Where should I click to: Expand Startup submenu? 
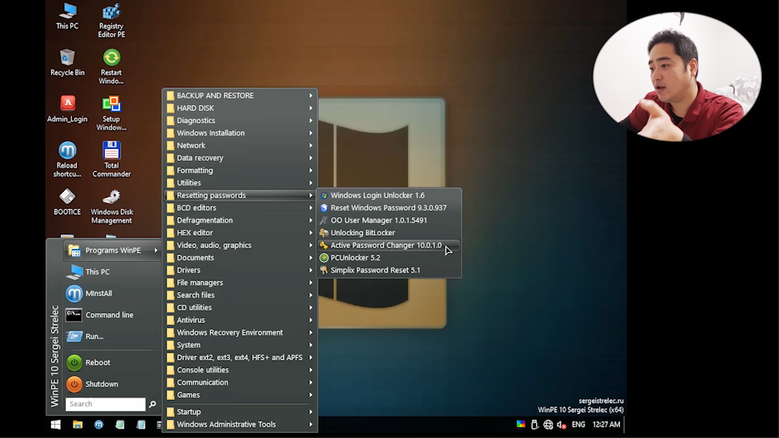point(240,412)
